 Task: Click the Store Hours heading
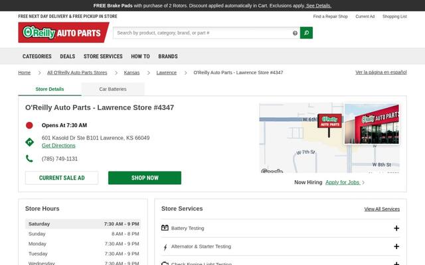[42, 209]
